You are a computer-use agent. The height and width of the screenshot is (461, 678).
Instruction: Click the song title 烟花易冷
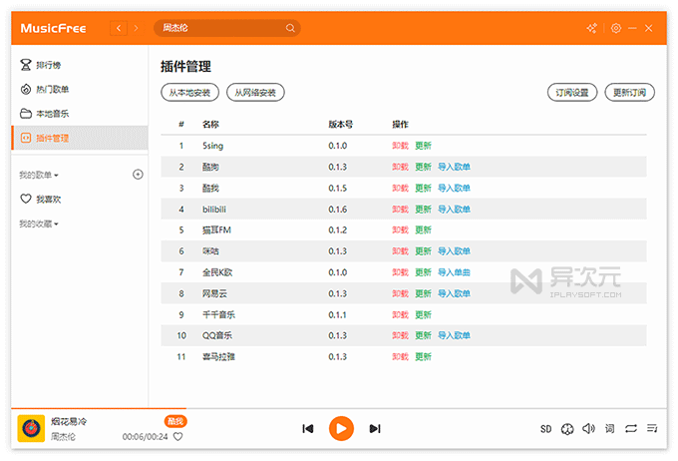pos(69,421)
